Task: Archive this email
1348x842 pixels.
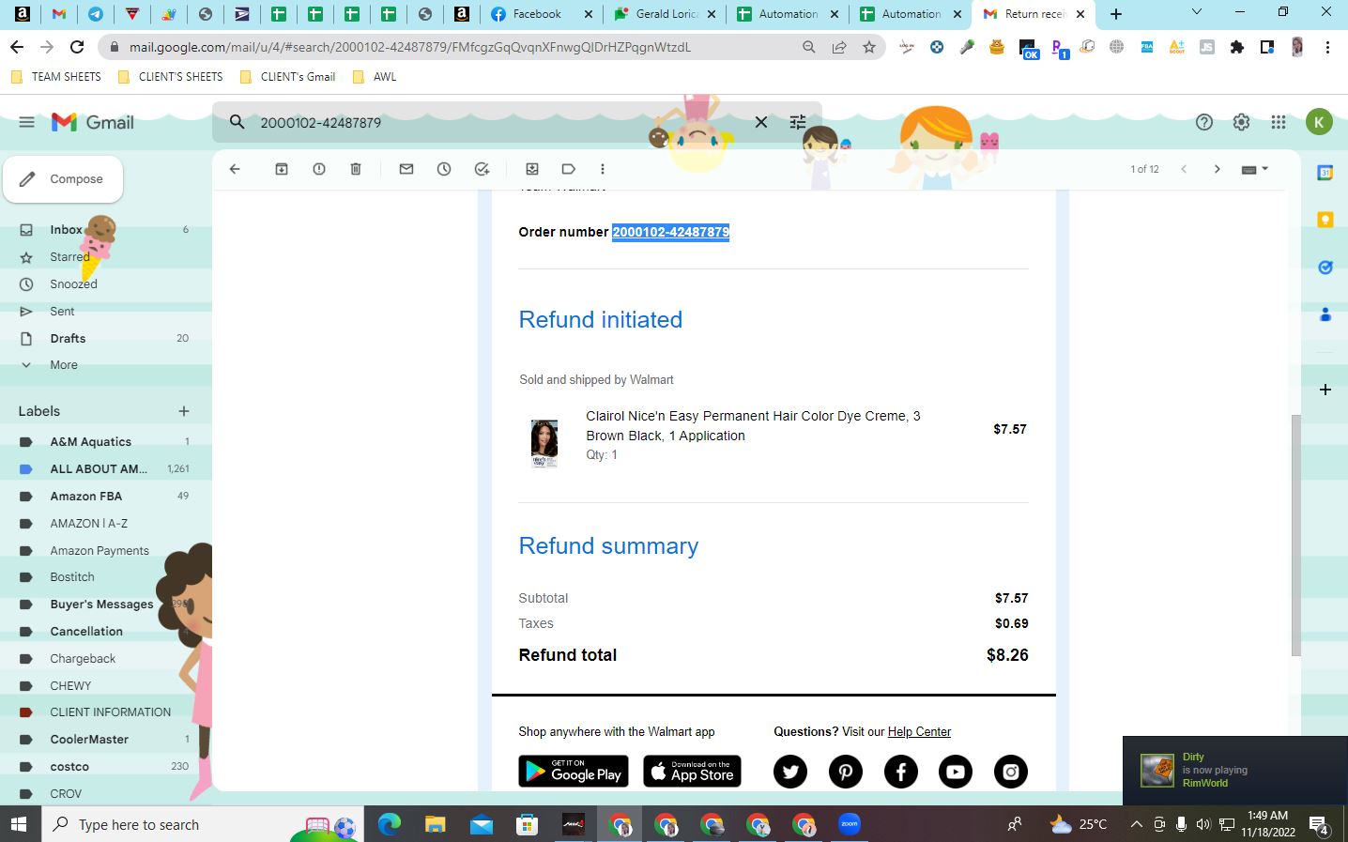Action: [281, 169]
